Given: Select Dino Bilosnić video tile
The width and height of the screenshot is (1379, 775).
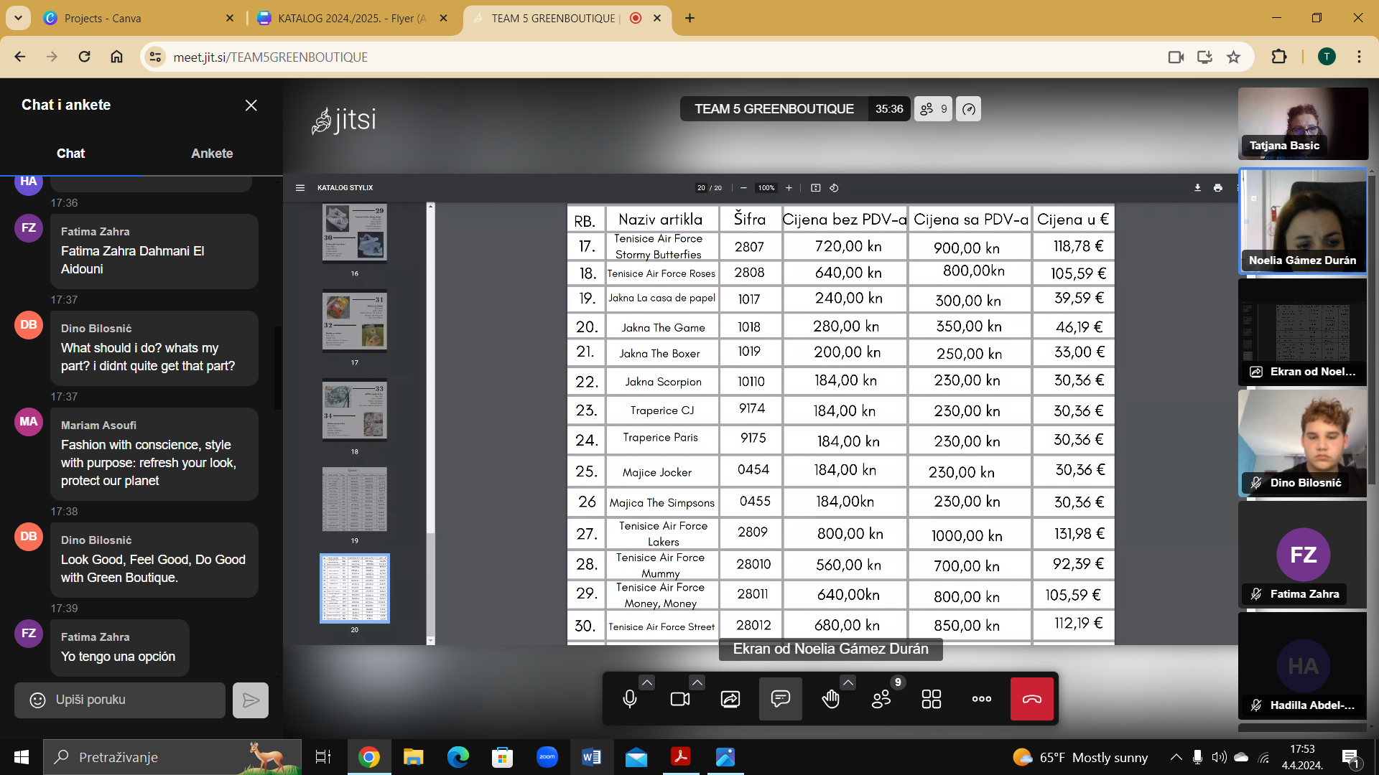Looking at the screenshot, I should point(1303,443).
